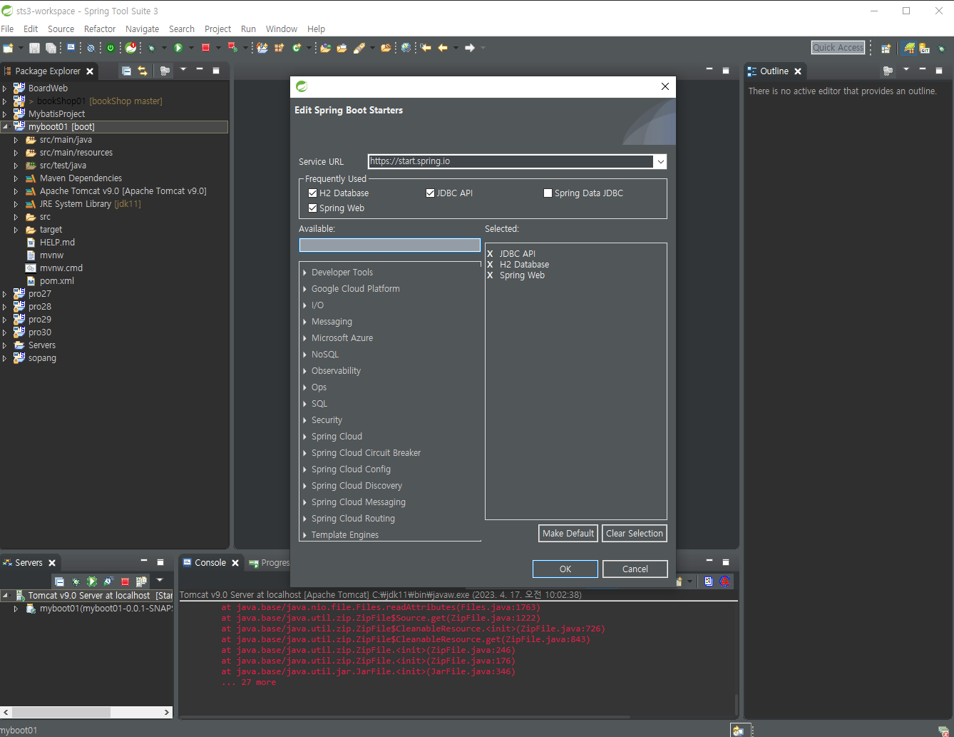This screenshot has height=737, width=954.
Task: Expand the Maven Dependencies node
Action: [16, 178]
